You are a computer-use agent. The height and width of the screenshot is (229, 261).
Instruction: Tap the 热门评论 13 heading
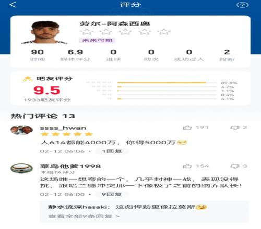(43, 116)
